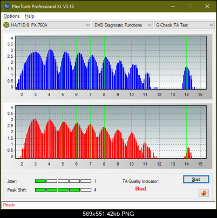Image resolution: width=217 pixels, height=218 pixels.
Task: Open the Help menu
Action: point(30,16)
